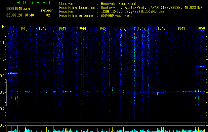Viewport: 208px width, 132px height.
Task: Click the grey vertical range bar beside 0.8
Action: (7, 92)
